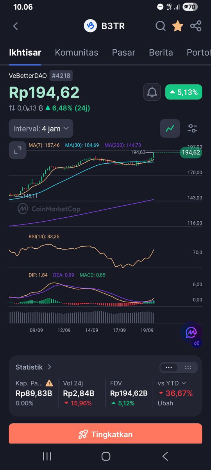
Task: Open the partially visible Portofolio tab
Action: click(x=199, y=52)
